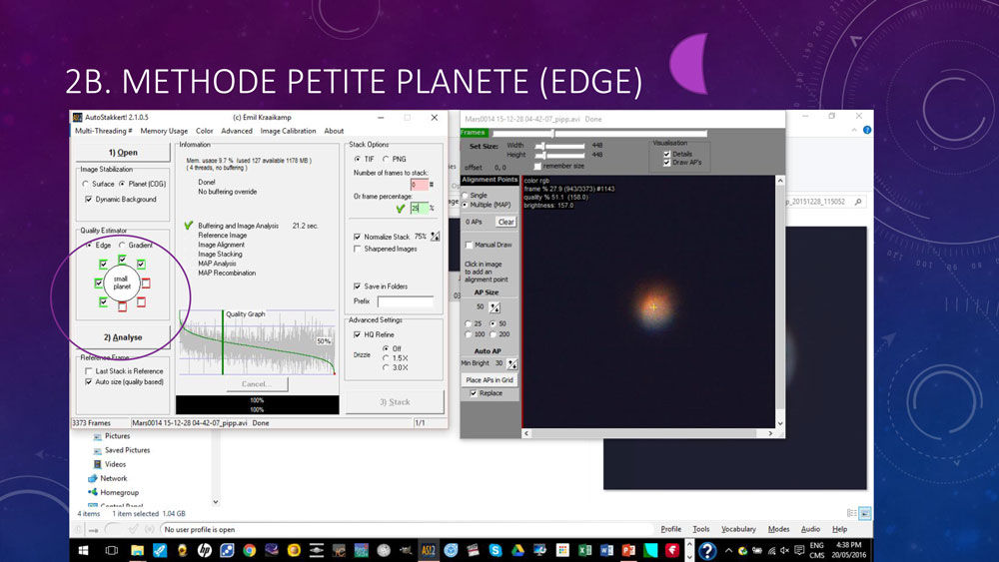Image resolution: width=999 pixels, height=562 pixels.
Task: Toggle Dynamic Background checkbox
Action: (89, 200)
